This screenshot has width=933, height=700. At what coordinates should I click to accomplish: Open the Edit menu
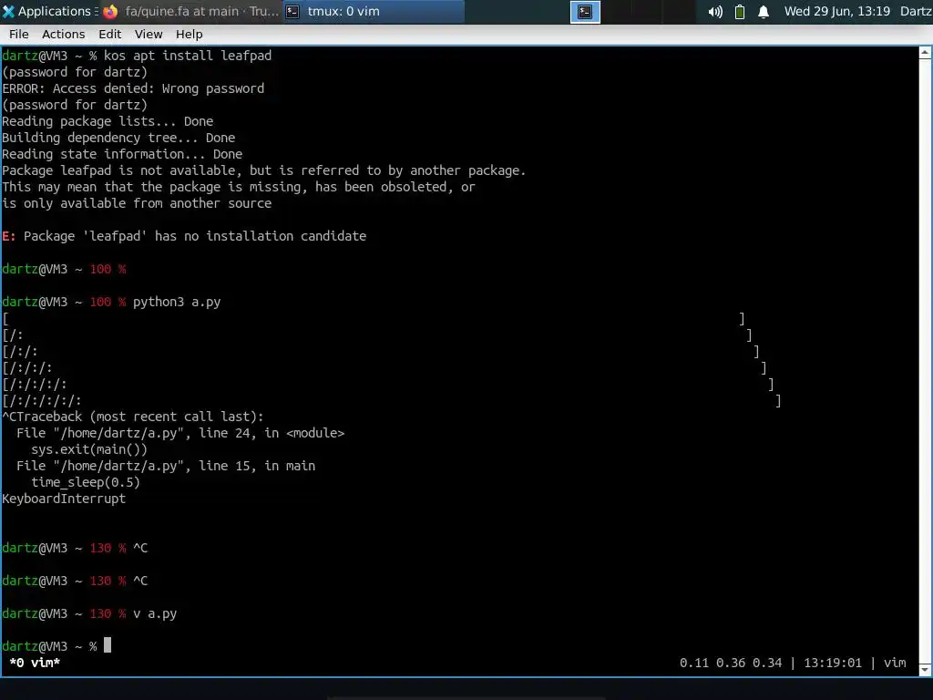coord(109,35)
